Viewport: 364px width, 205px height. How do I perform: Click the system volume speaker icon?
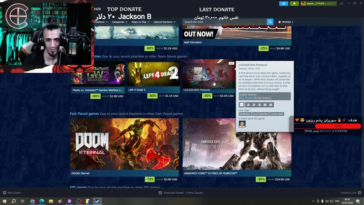[327, 201]
